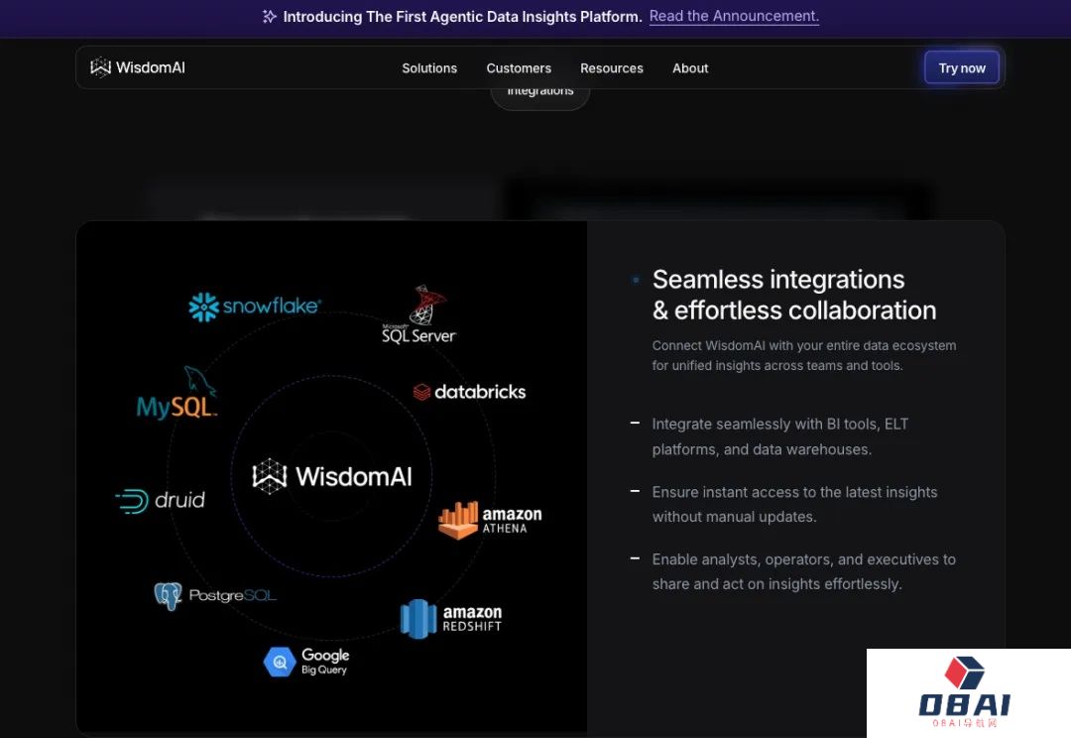The image size is (1071, 738).
Task: Click the Amazon Redshift logo
Action: pyautogui.click(x=451, y=618)
